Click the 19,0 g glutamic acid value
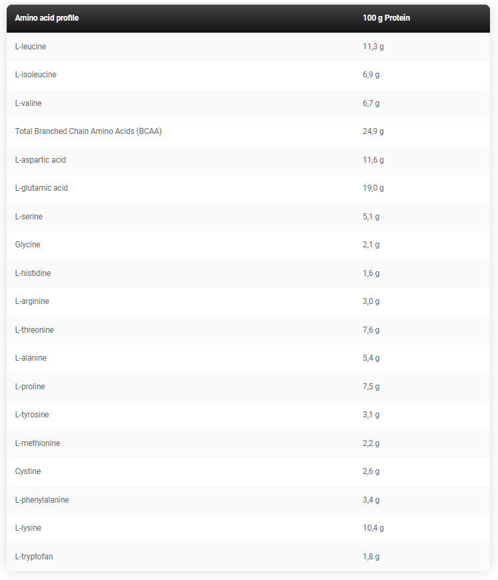 pos(373,188)
